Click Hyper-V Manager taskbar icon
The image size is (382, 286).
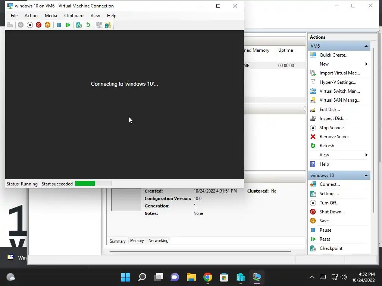pyautogui.click(x=241, y=277)
